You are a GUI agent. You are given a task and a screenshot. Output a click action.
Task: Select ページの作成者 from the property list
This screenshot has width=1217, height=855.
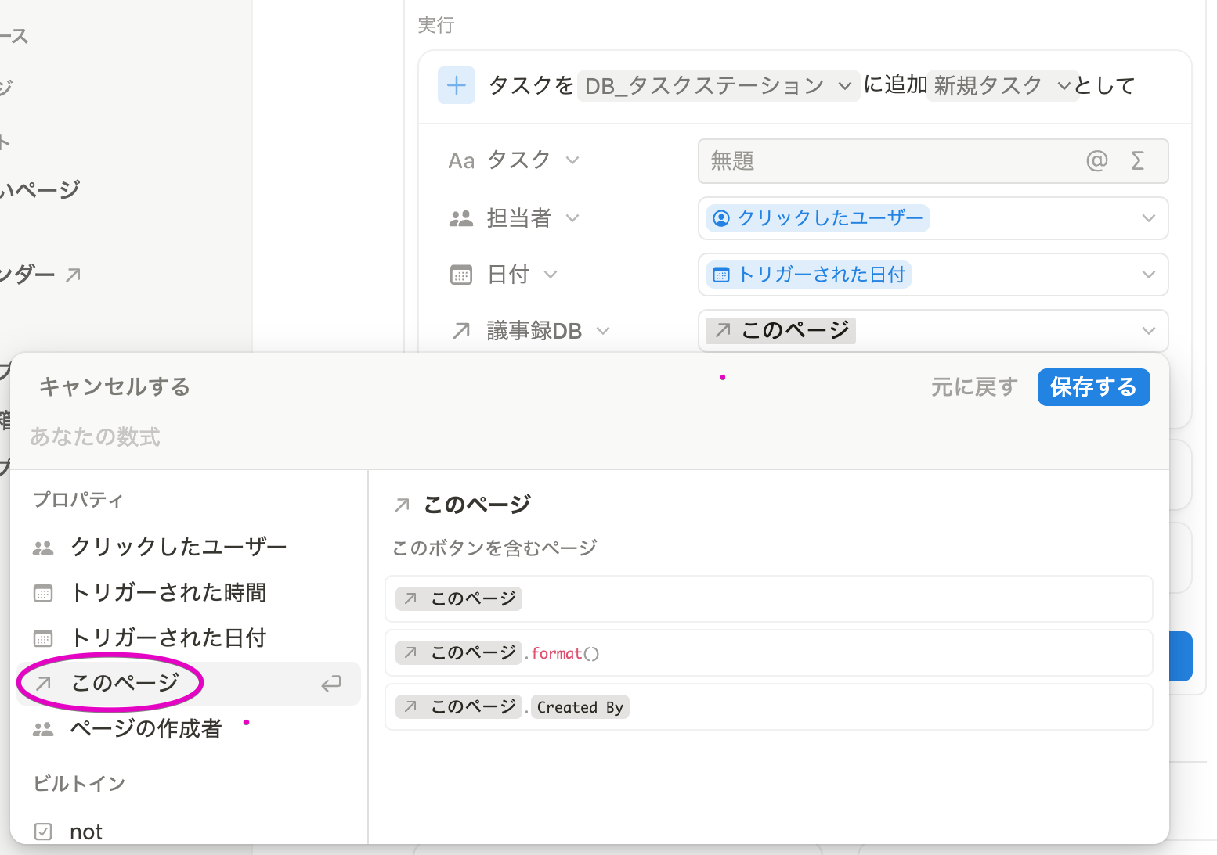(146, 728)
